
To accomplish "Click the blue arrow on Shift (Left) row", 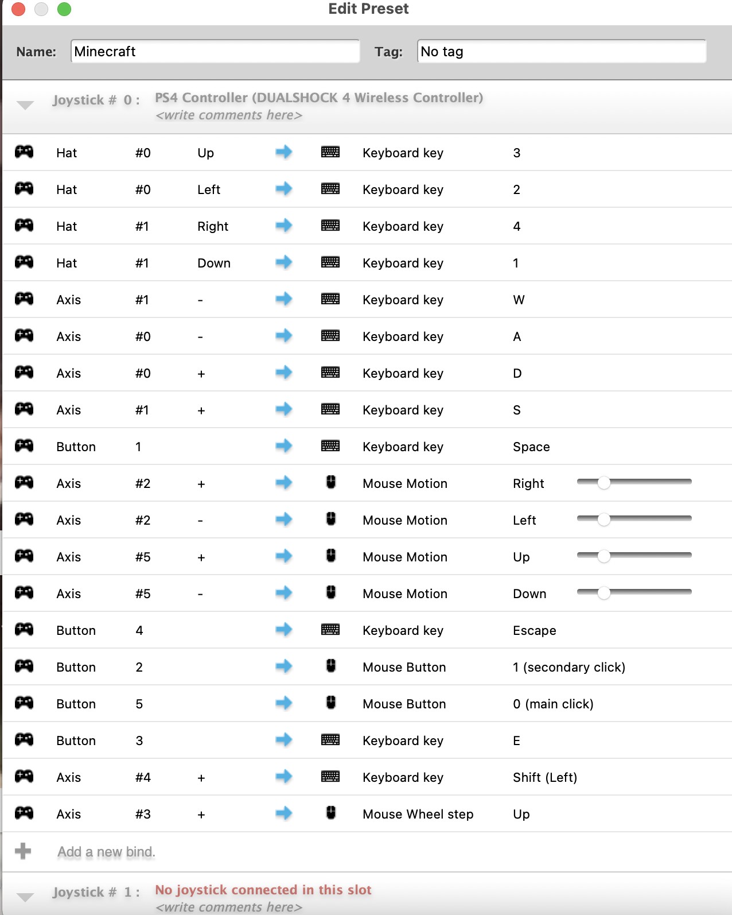I will tap(283, 777).
